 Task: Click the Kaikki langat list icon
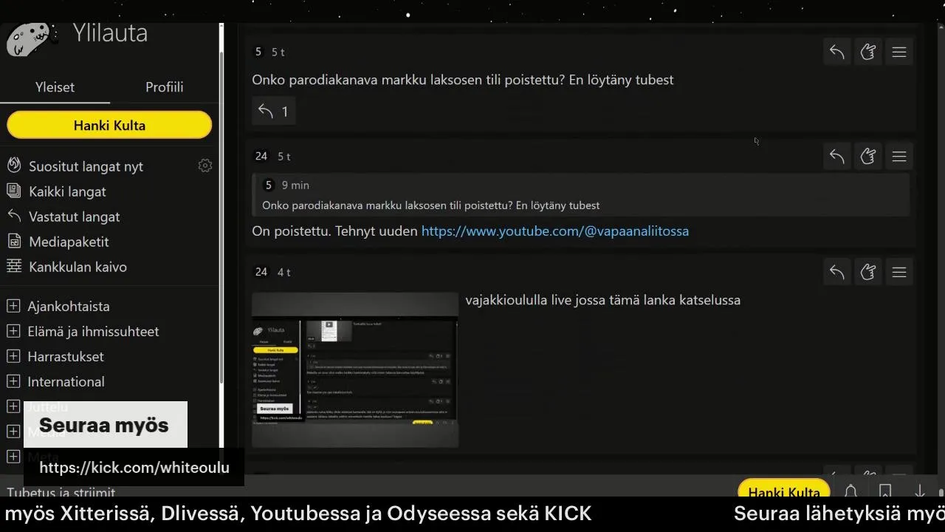click(x=14, y=191)
